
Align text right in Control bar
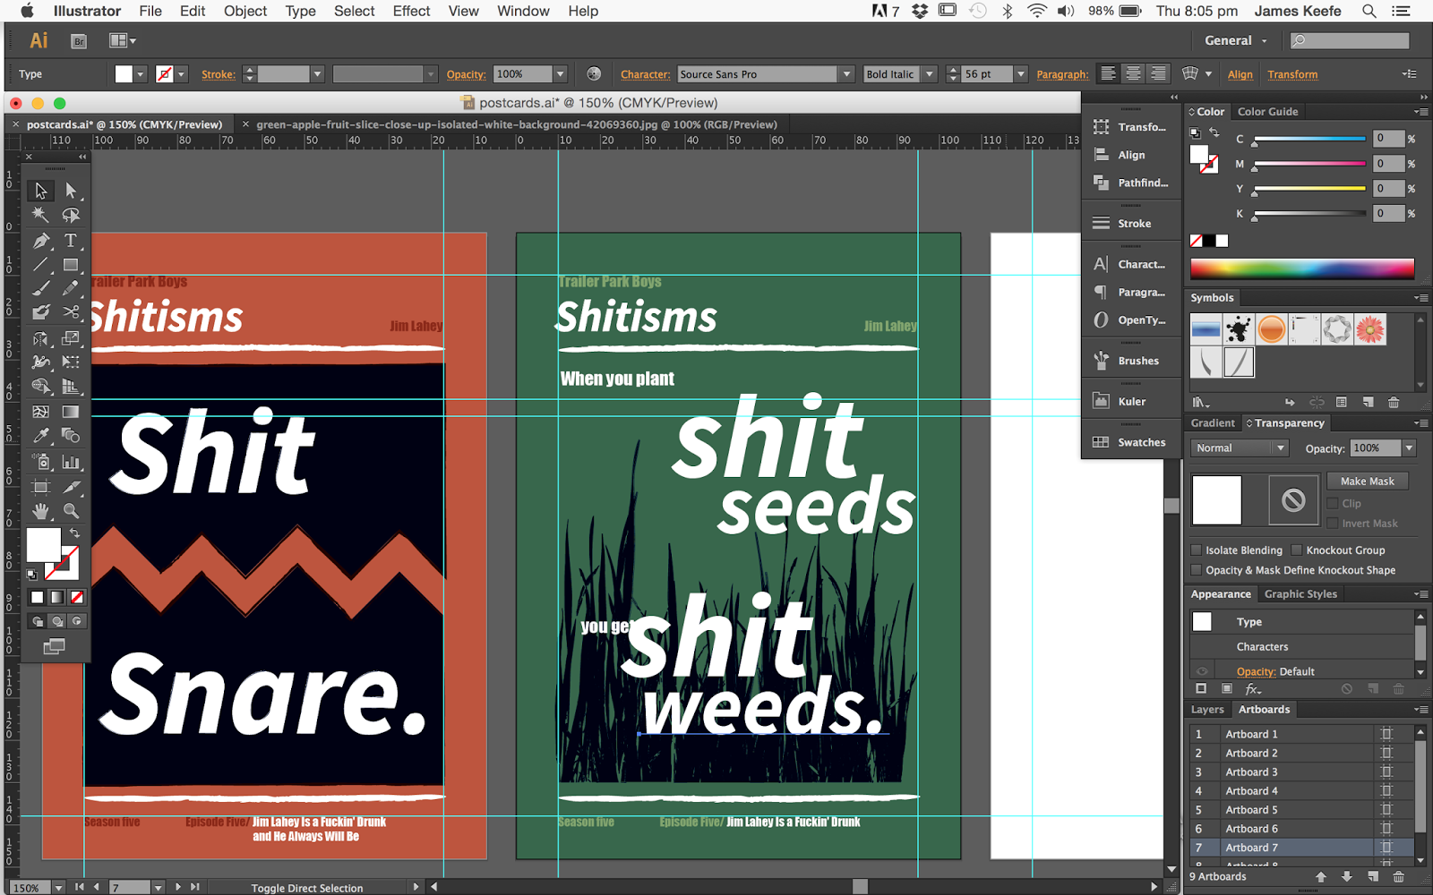[1158, 74]
